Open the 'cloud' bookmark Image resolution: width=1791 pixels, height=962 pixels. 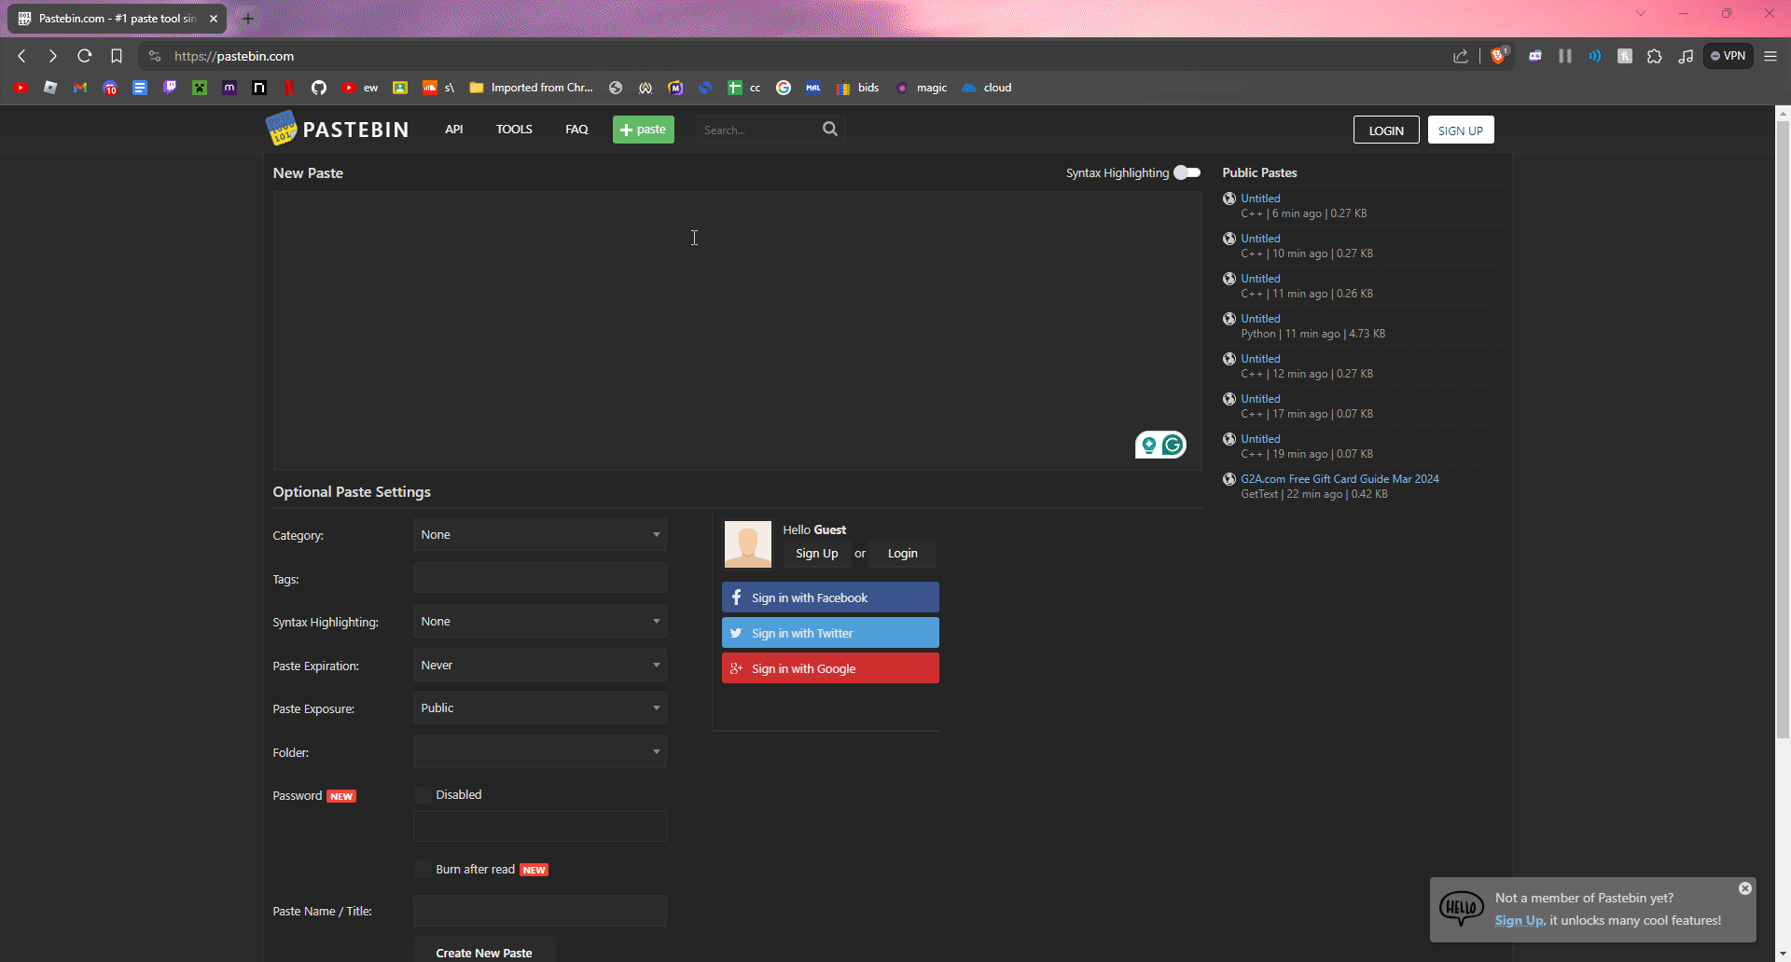tap(987, 88)
